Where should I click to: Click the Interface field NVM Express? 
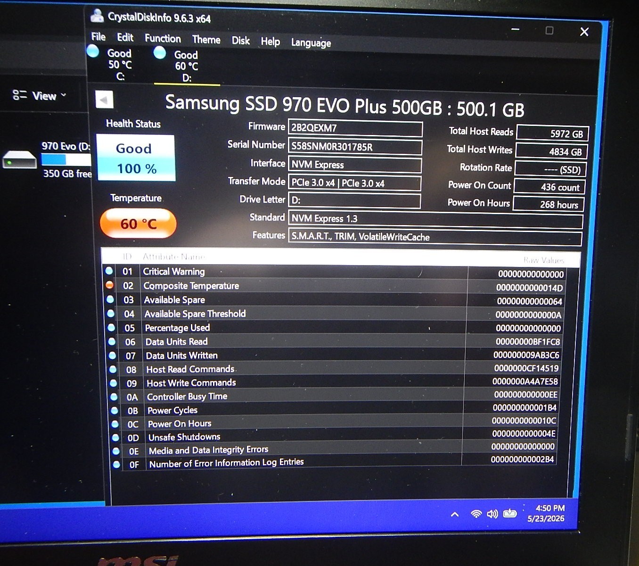(354, 165)
